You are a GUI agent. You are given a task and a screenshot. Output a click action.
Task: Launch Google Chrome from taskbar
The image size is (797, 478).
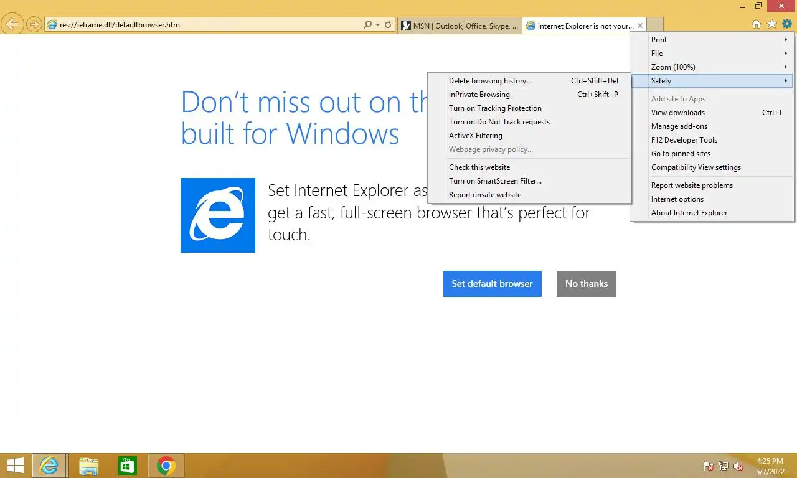(166, 466)
